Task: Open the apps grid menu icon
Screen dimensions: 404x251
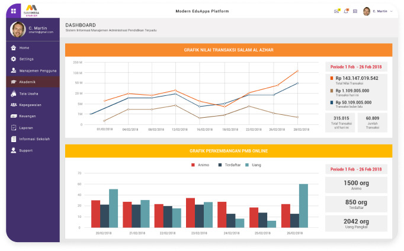Action: click(14, 11)
